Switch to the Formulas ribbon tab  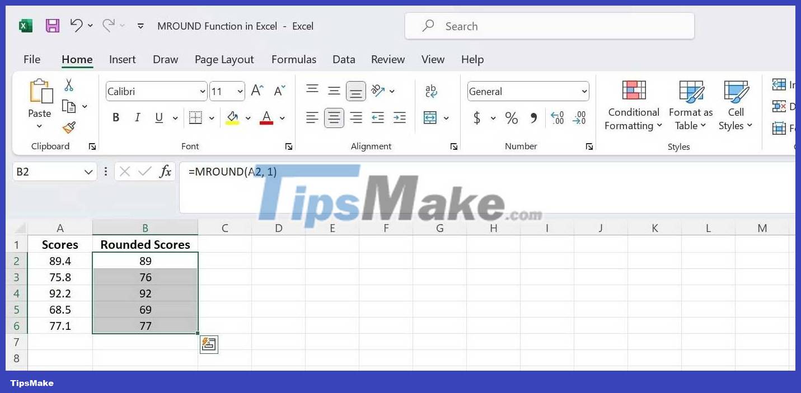tap(293, 59)
